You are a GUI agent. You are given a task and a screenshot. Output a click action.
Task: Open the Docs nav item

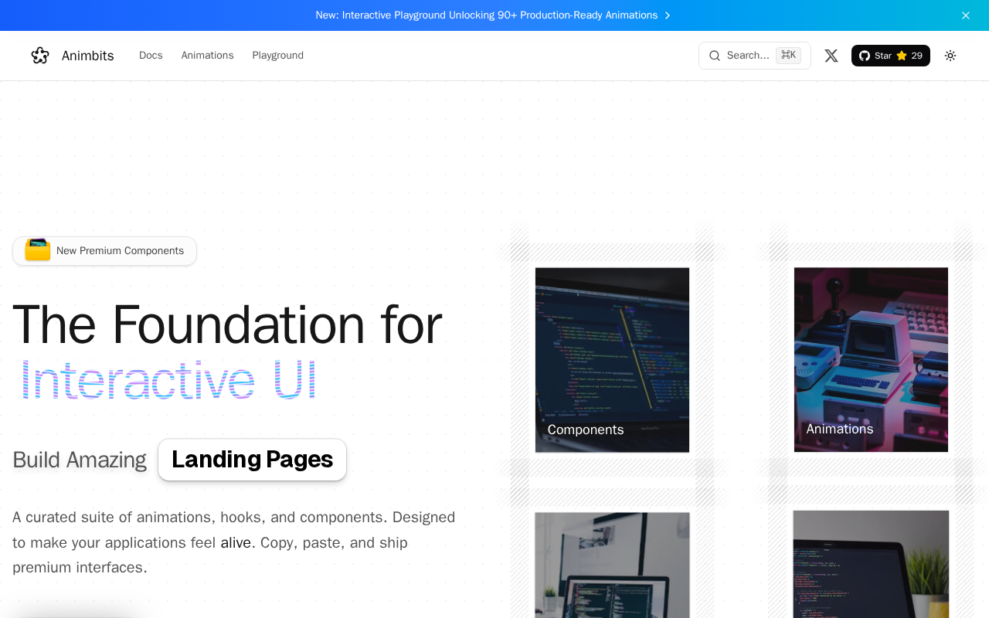[x=151, y=56]
